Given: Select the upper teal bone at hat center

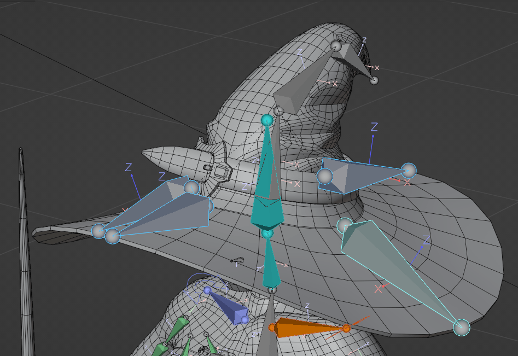Looking at the screenshot, I should [x=266, y=180].
